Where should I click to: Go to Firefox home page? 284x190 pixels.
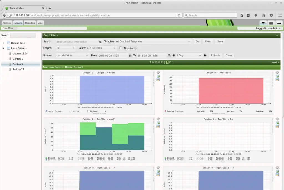263,15
